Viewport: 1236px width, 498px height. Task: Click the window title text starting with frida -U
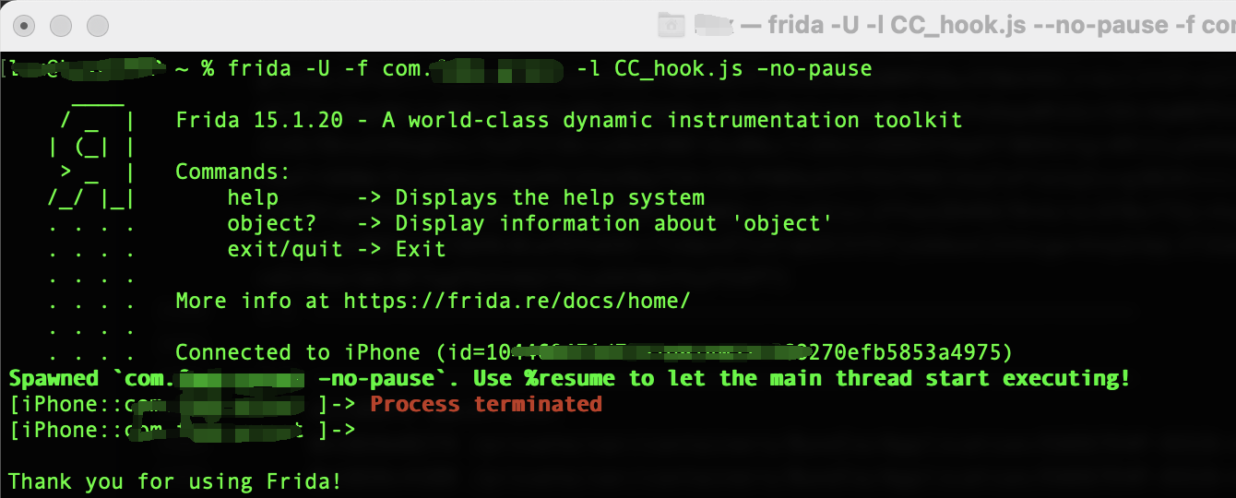(1001, 26)
